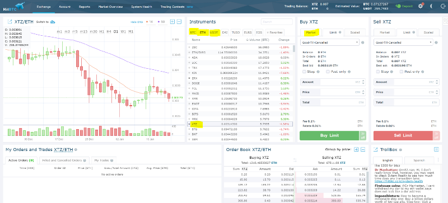Click the red Sell Limit button
Screen dimensions: 448x203
coord(403,136)
